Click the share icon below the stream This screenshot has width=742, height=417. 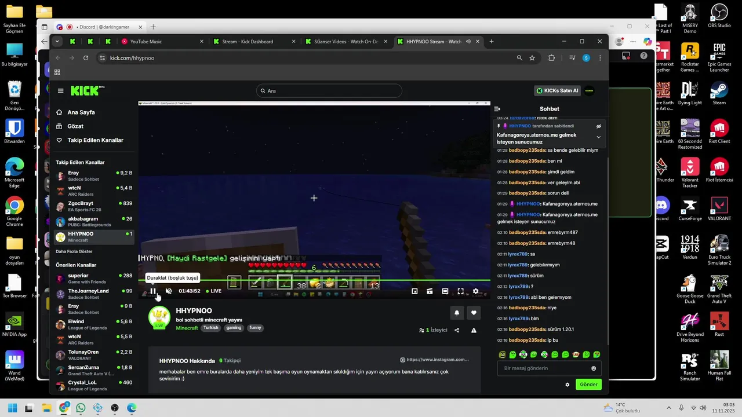point(457,330)
